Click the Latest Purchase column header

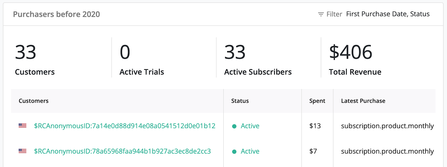[363, 101]
